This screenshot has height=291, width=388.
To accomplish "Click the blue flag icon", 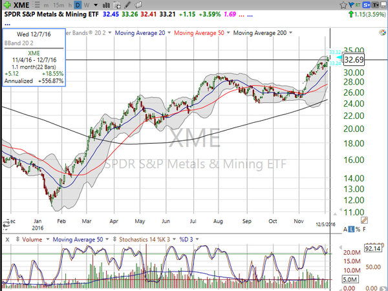I will coord(350,5).
